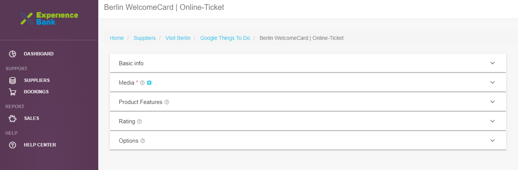Open the Visit Berlin breadcrumb link
Viewport: 518px width, 170px height.
coord(178,38)
